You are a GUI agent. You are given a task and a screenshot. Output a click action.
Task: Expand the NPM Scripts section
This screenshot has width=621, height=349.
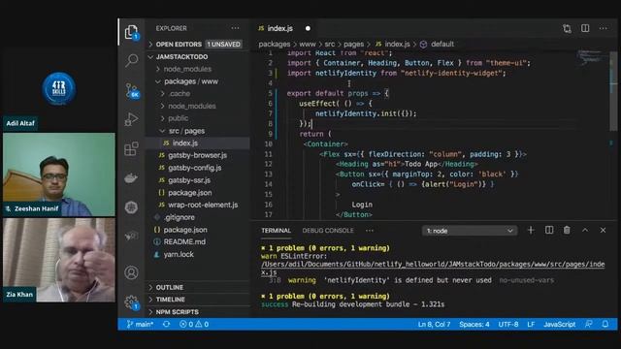[197, 312]
